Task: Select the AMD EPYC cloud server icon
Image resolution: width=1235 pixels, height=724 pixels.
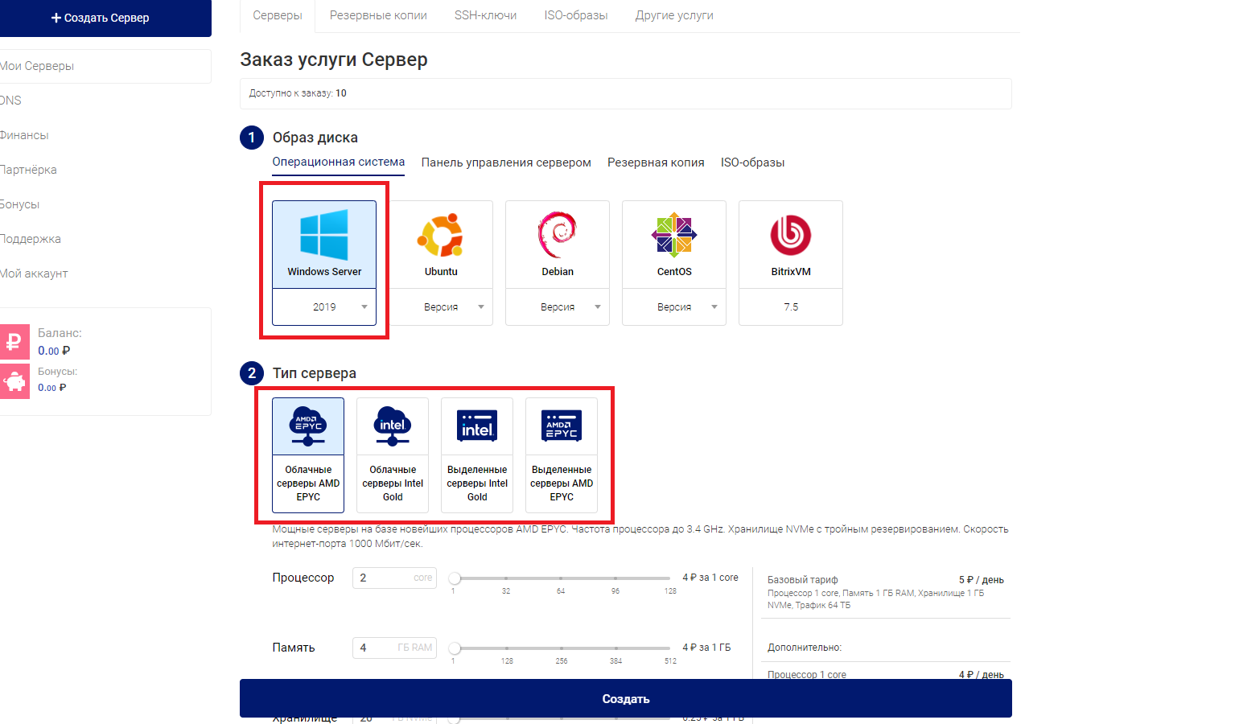Action: [x=308, y=426]
